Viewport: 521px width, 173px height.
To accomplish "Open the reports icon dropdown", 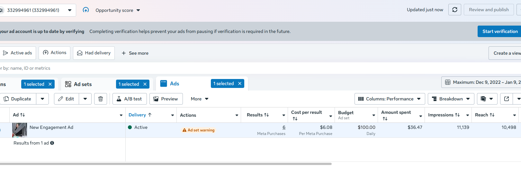I will [487, 99].
